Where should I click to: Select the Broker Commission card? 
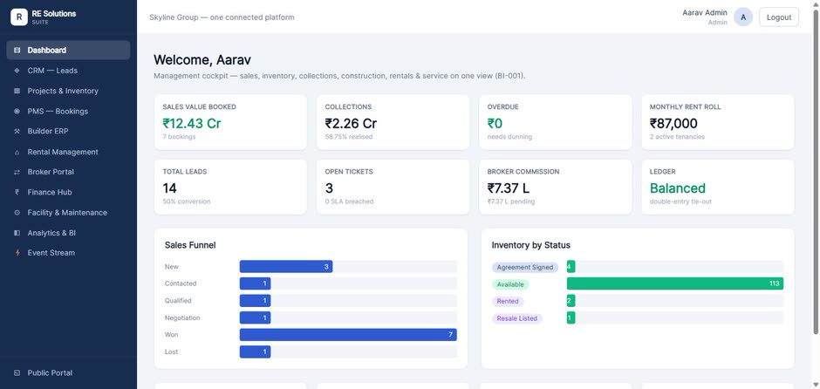coord(556,188)
